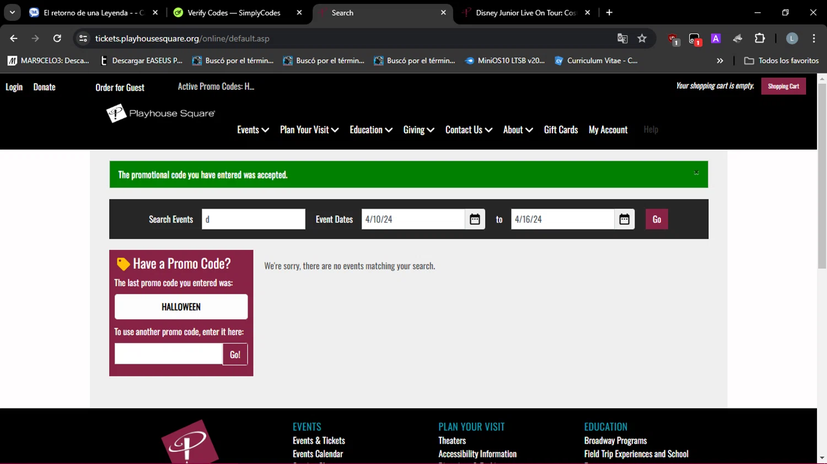Open the Shopping Cart button

pyautogui.click(x=783, y=86)
